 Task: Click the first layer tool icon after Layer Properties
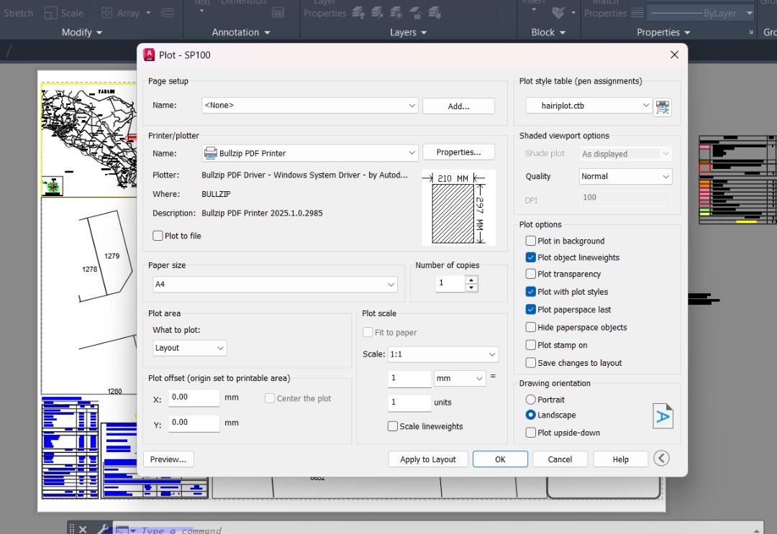358,13
